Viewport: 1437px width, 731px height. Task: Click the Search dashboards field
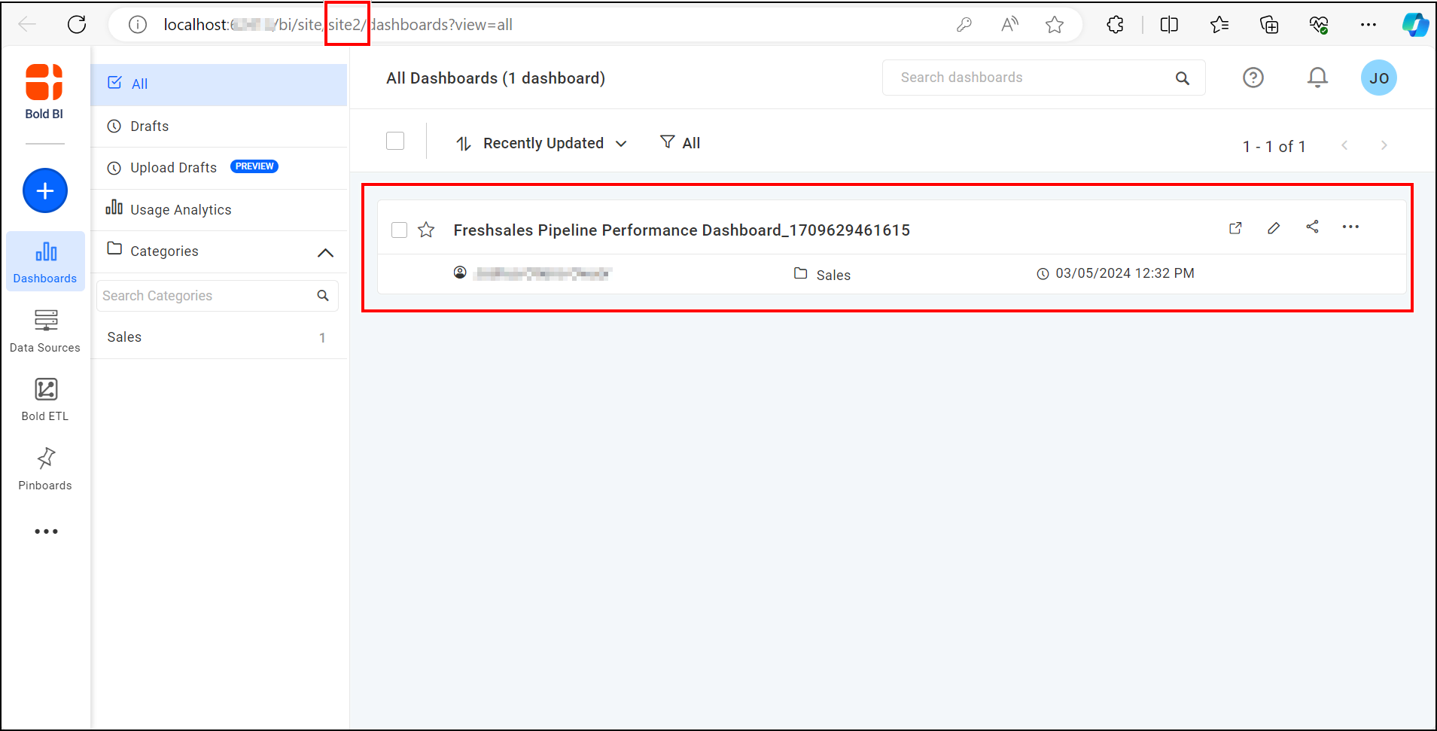[1031, 78]
